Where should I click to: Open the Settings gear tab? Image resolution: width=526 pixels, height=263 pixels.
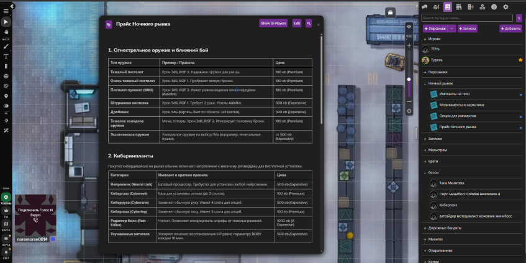[506, 7]
